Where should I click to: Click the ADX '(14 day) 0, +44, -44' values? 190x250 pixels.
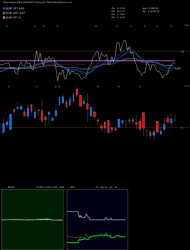[106, 187]
